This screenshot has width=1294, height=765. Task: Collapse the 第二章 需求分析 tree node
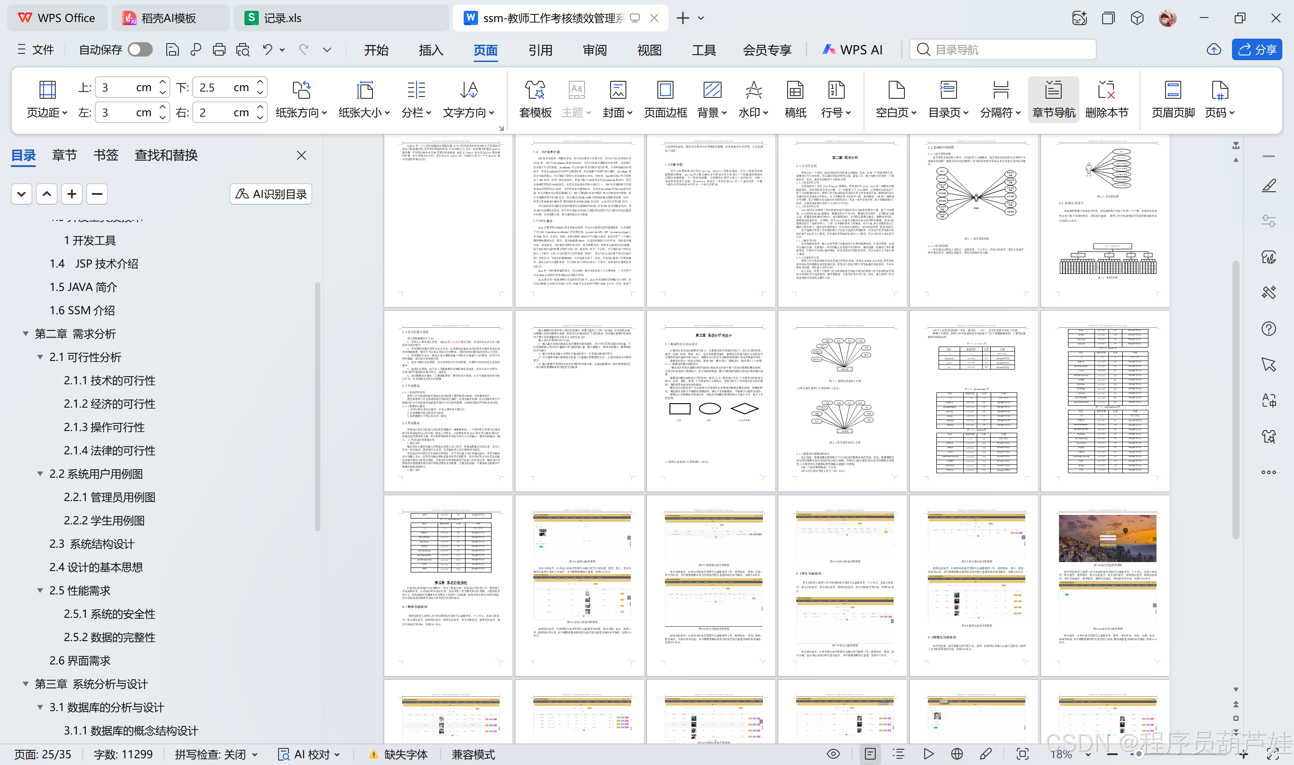[25, 334]
